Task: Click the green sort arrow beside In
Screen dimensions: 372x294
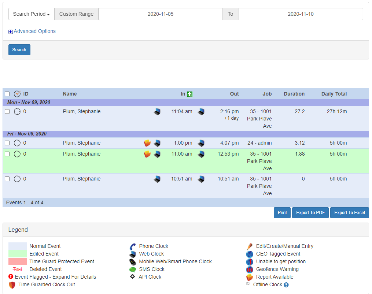Action: (189, 94)
